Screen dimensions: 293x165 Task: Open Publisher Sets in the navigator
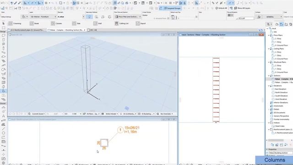tap(291, 24)
